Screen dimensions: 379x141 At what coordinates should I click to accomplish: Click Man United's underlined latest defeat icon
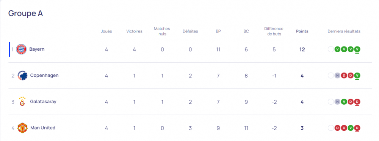point(357,128)
